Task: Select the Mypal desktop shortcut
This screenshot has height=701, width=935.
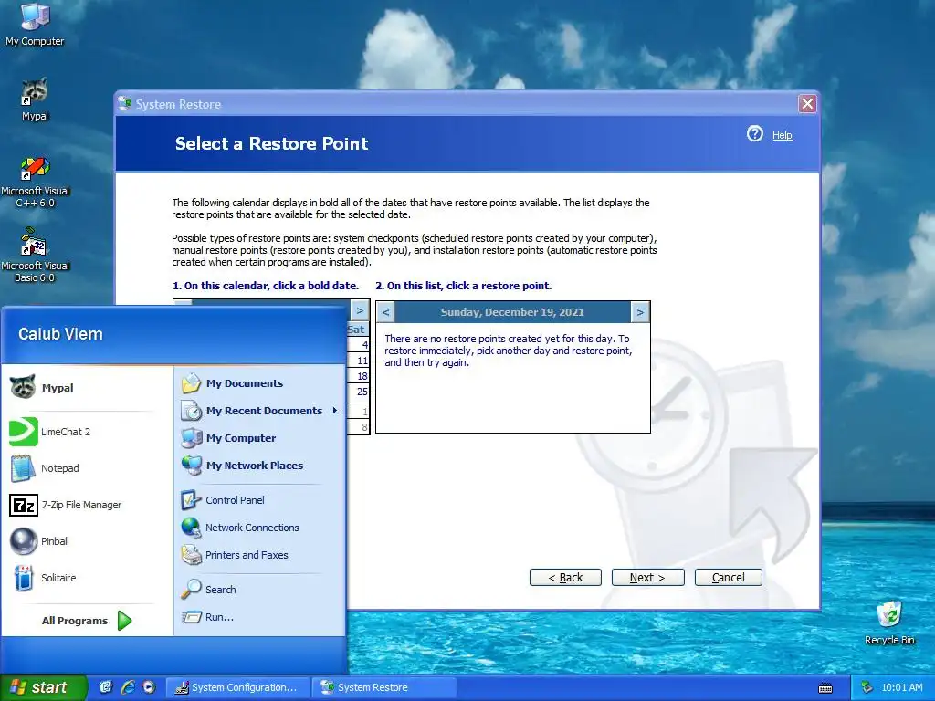Action: coord(35,99)
